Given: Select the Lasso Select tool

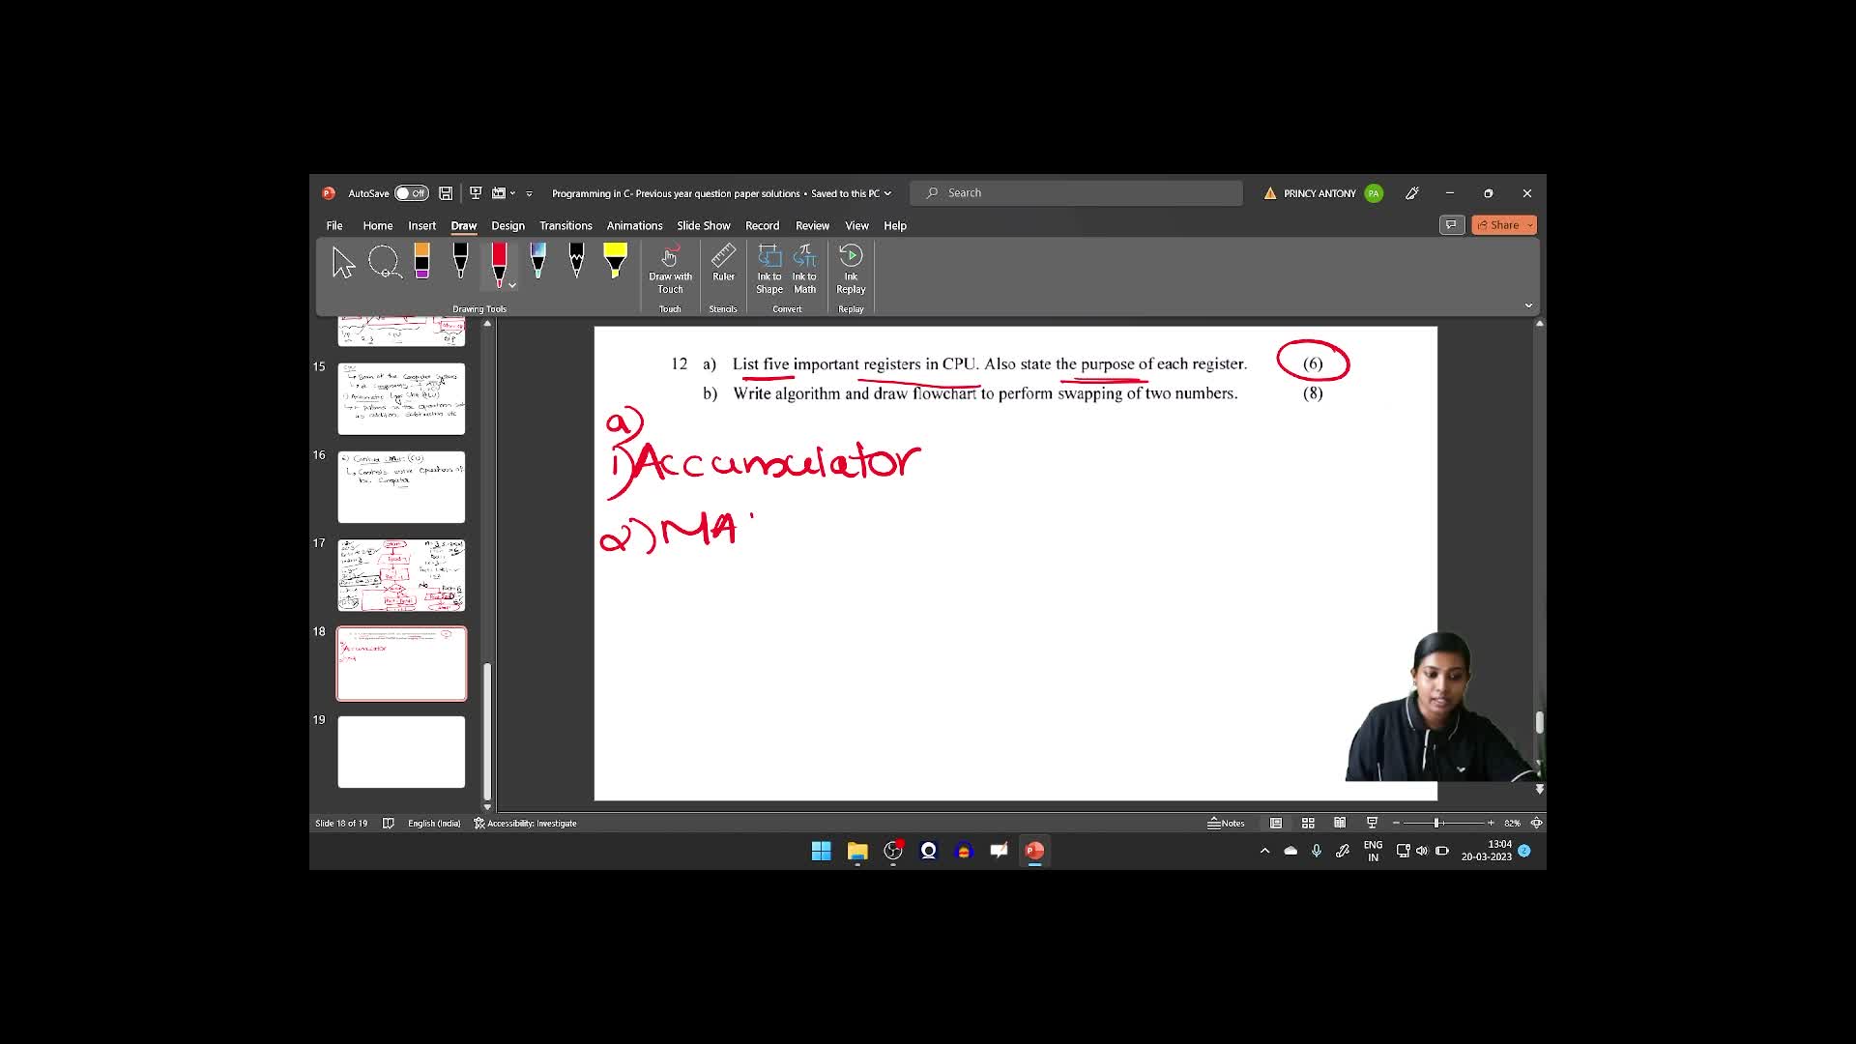Looking at the screenshot, I should click(384, 262).
